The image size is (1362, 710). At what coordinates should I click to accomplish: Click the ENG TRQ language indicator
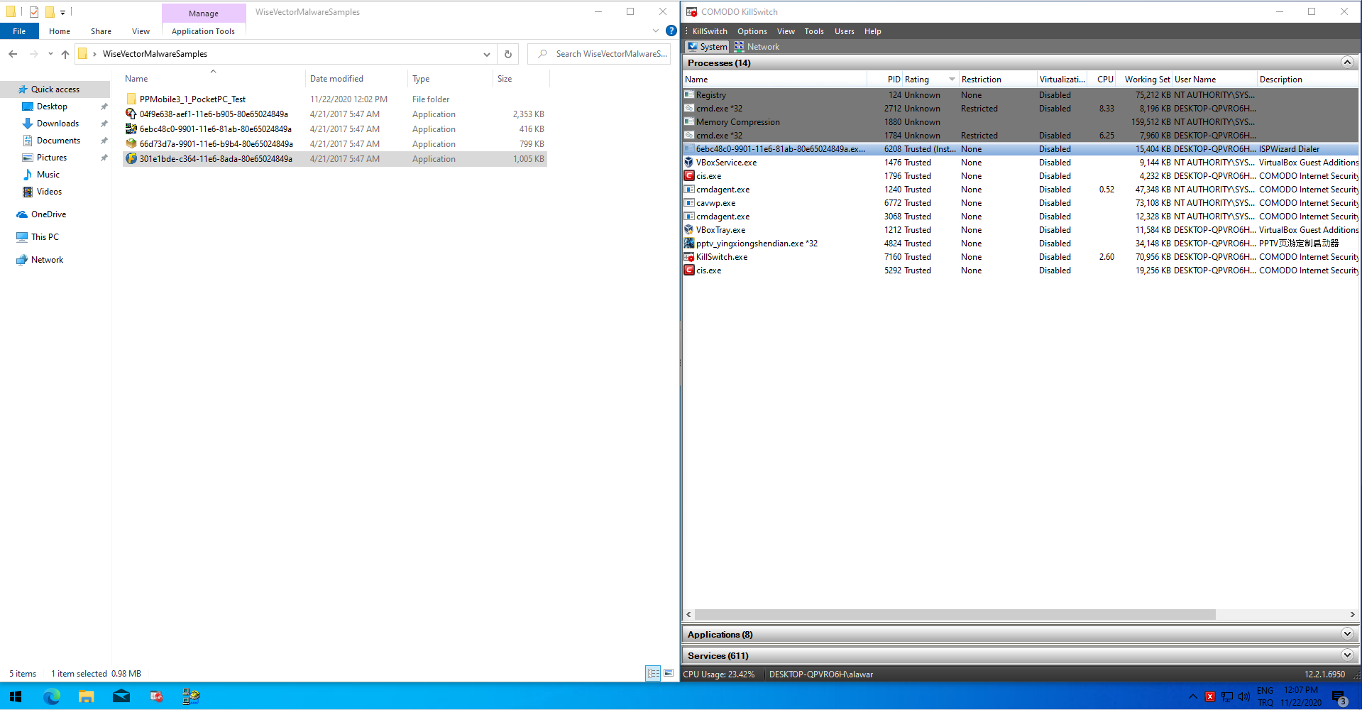1265,697
